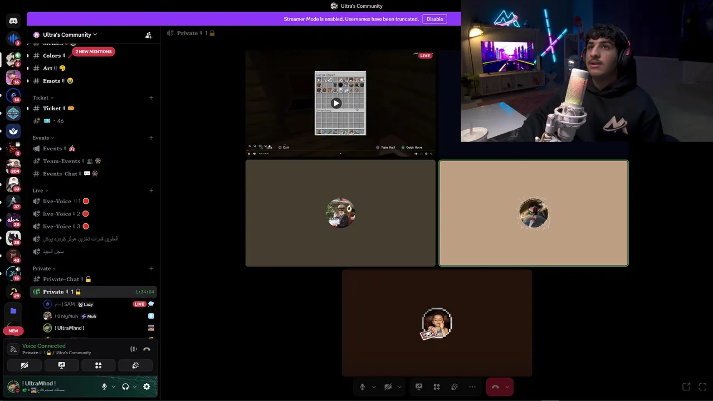Focus the olive-gray participant tile
Screen dimensions: 713x401
(x=340, y=213)
